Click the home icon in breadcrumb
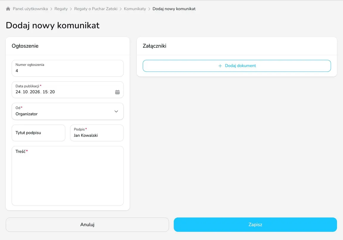The width and height of the screenshot is (343, 240). click(x=8, y=9)
